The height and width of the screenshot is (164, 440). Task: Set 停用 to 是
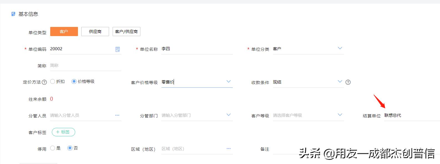point(53,148)
